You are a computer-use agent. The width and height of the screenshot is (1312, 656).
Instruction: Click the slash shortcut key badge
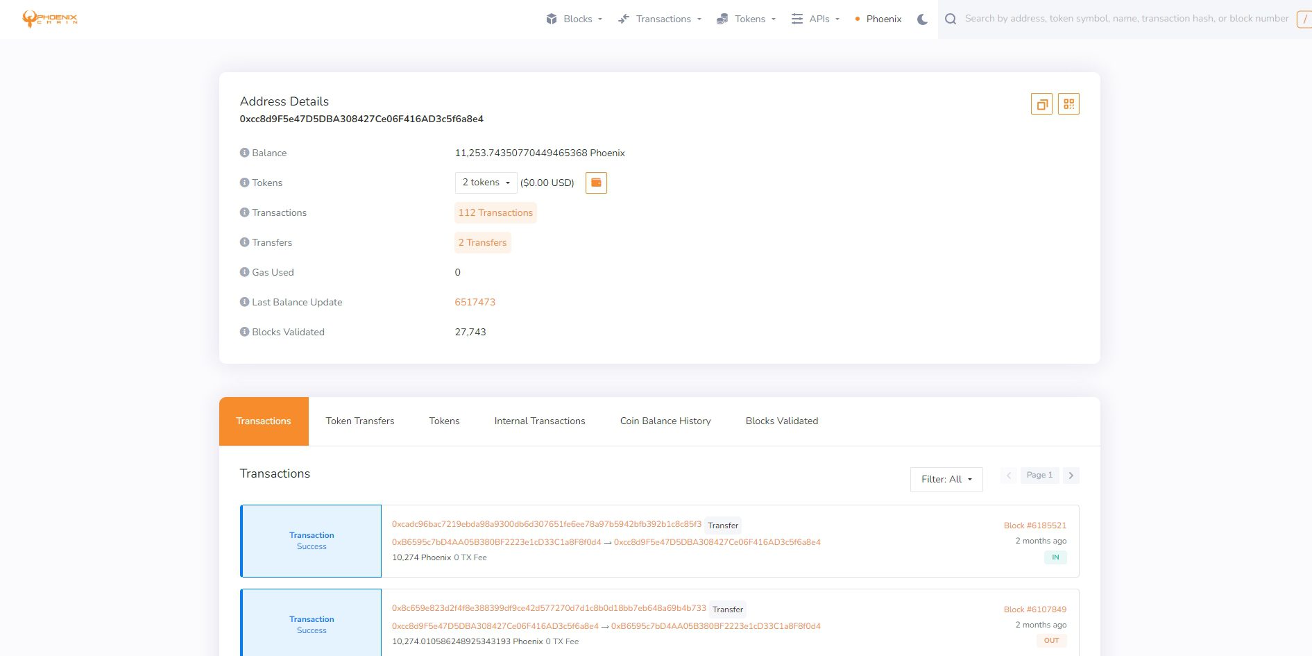click(1304, 19)
